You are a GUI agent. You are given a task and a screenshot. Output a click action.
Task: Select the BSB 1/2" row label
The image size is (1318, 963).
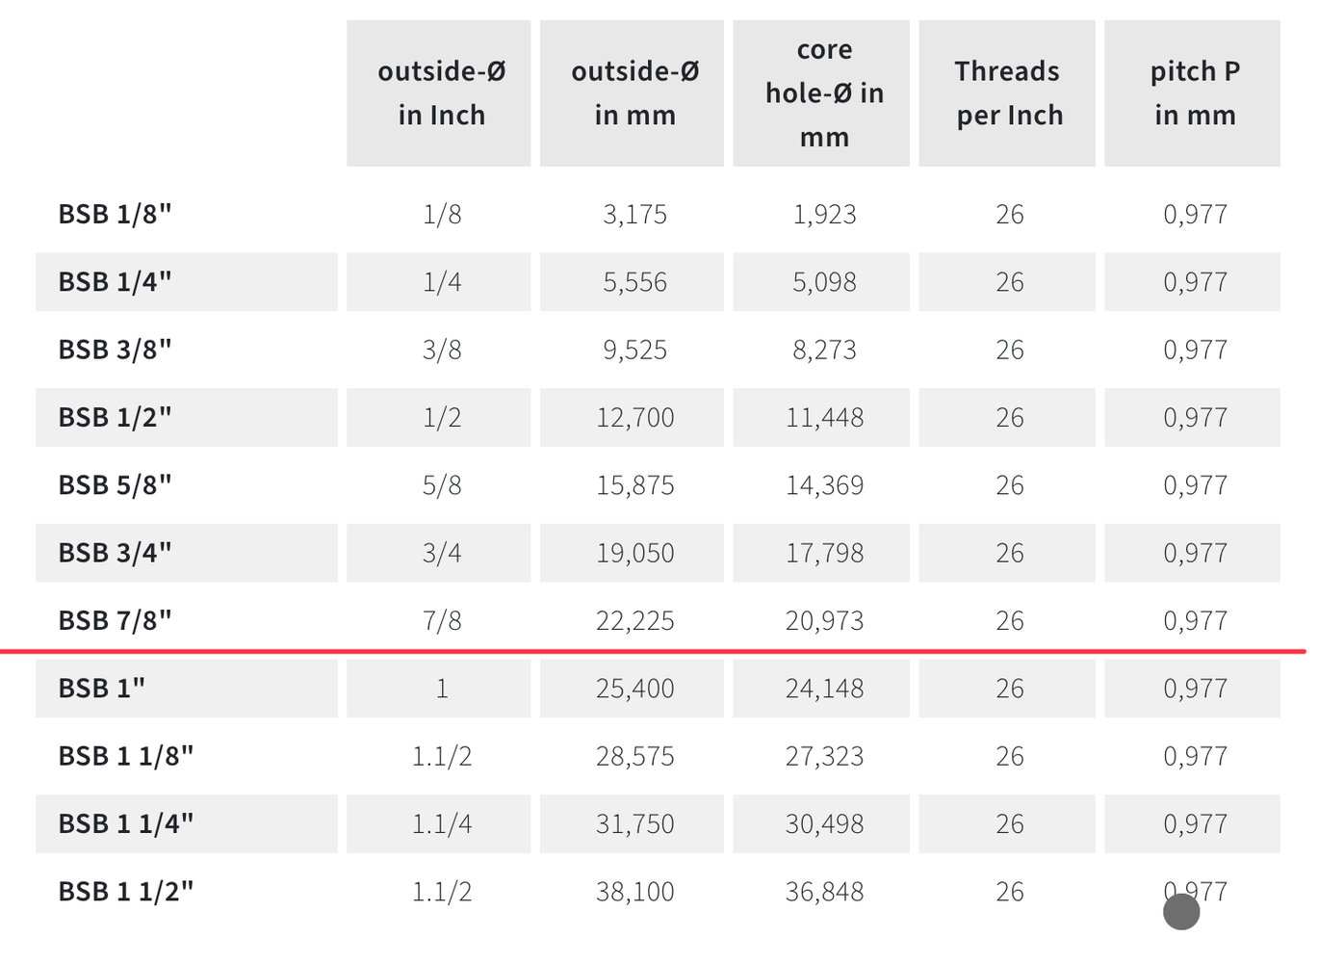(115, 417)
